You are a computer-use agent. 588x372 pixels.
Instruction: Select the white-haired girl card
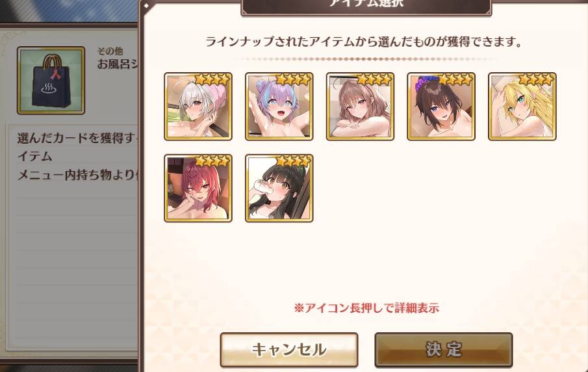pos(198,107)
